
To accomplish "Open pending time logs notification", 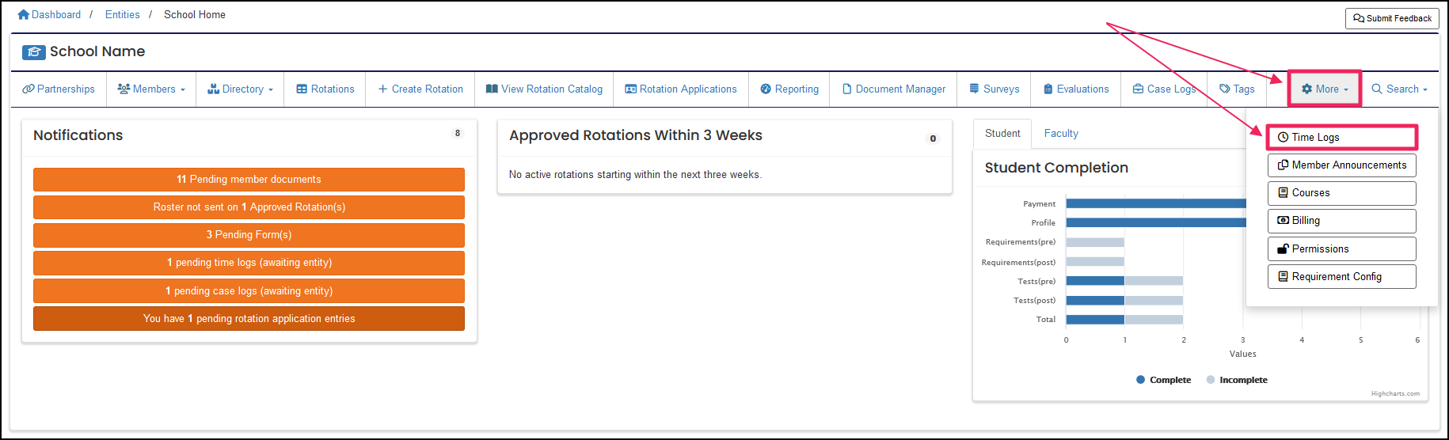I will point(249,263).
